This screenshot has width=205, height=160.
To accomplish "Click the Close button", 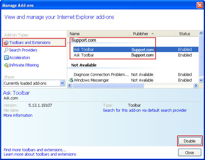I will pyautogui.click(x=190, y=152).
